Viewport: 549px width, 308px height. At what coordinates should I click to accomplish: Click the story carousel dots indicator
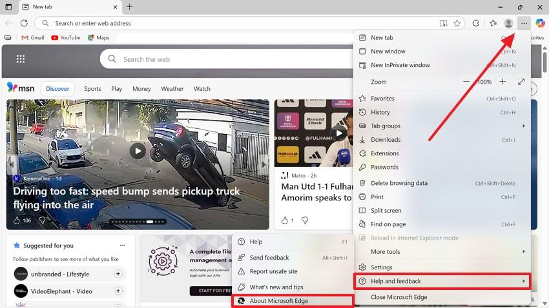point(138,222)
